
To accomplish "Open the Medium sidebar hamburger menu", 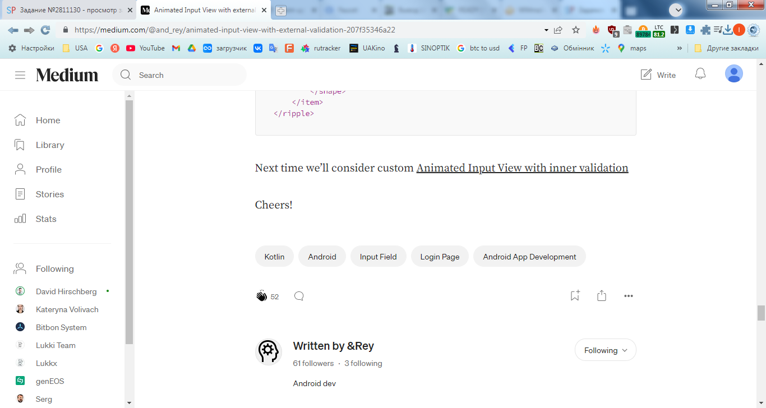I will pyautogui.click(x=20, y=75).
